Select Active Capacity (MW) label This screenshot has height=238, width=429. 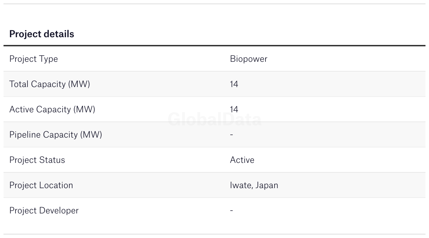click(52, 110)
